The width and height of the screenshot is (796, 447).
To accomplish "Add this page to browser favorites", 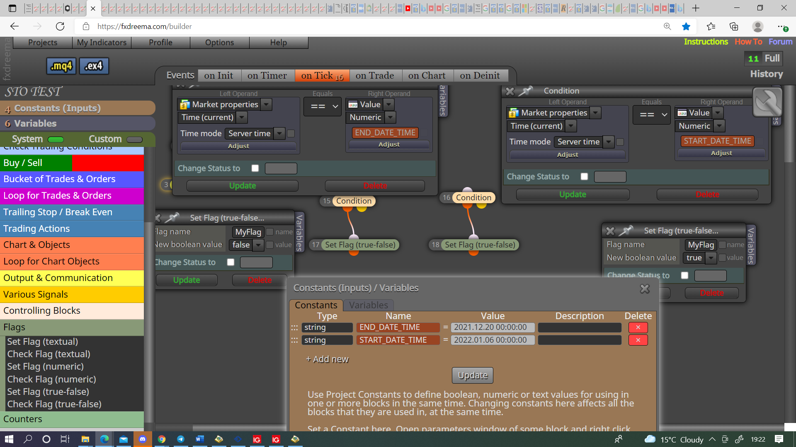I will pos(686,26).
